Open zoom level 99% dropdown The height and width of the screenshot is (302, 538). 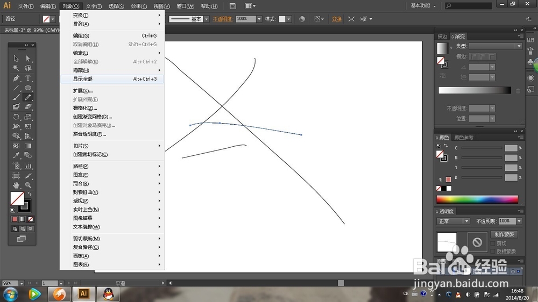click(x=22, y=283)
